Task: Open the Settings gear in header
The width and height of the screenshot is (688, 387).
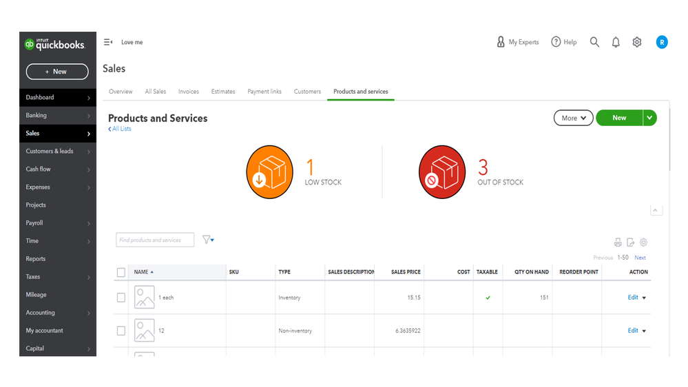Action: pyautogui.click(x=637, y=42)
